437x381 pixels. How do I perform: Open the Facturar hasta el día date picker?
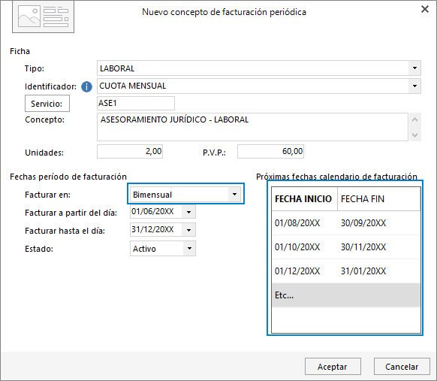188,230
